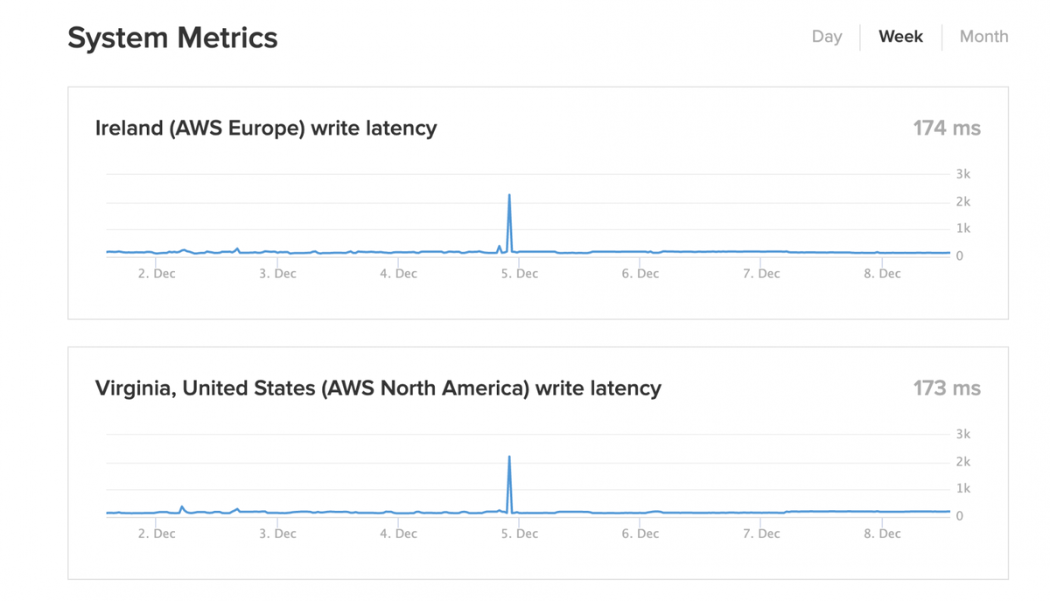Click the 8. Dec label on the Virginia chart
This screenshot has height=601, width=1050.
point(881,533)
